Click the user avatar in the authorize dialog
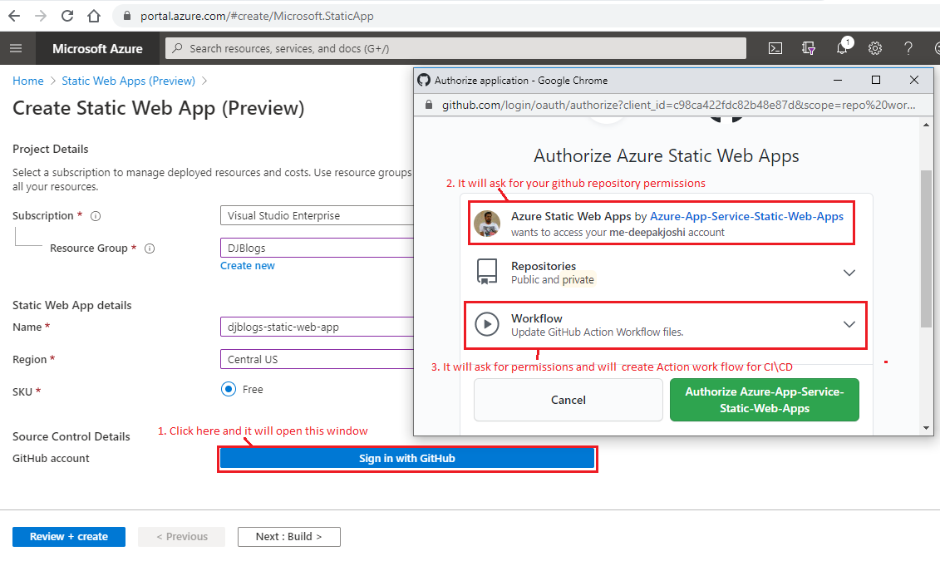The height and width of the screenshot is (561, 940). (487, 223)
